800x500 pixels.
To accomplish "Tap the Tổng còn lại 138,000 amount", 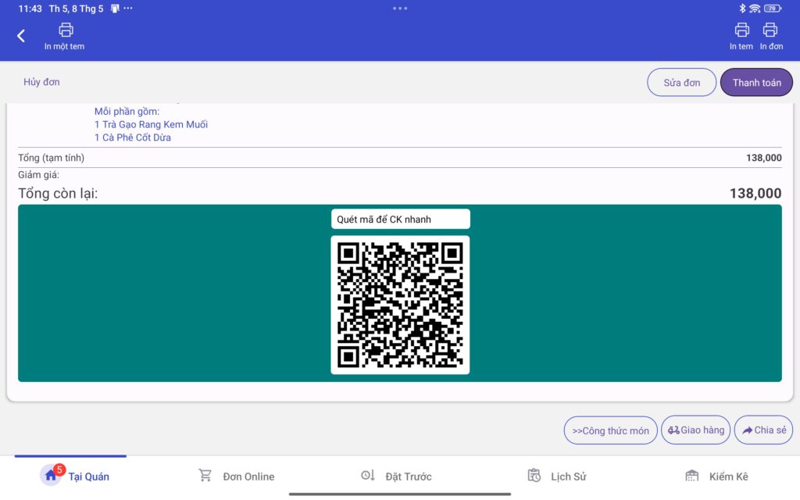I will pyautogui.click(x=755, y=194).
